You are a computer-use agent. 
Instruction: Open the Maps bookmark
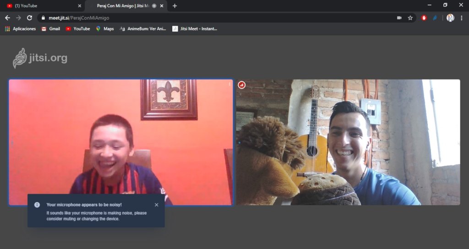point(105,29)
